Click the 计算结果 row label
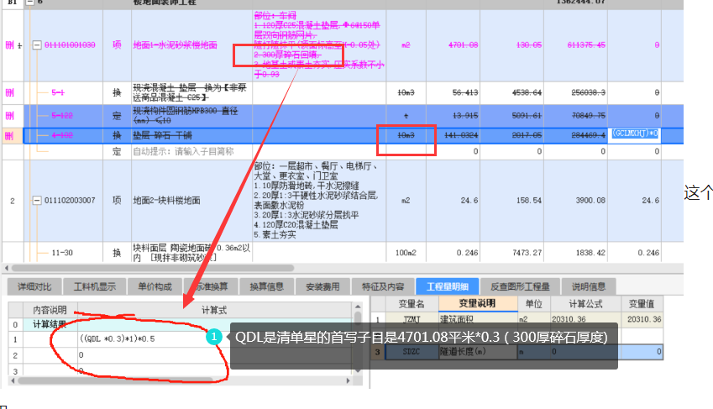Screen dimensions: 713x409 coord(50,324)
